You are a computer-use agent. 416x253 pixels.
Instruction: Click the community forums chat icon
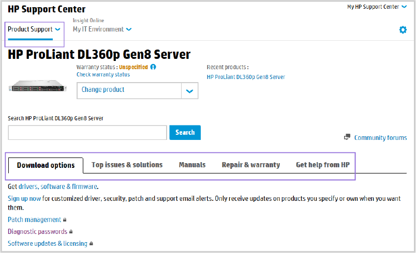[x=347, y=137]
